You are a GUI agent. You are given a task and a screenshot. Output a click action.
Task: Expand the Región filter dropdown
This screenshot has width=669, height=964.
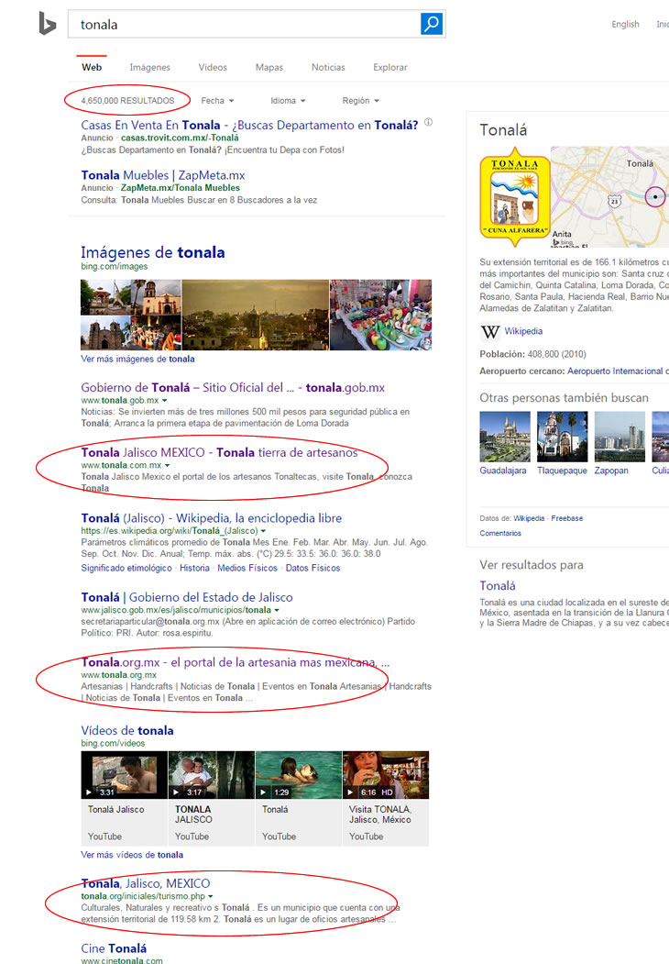[x=360, y=101]
